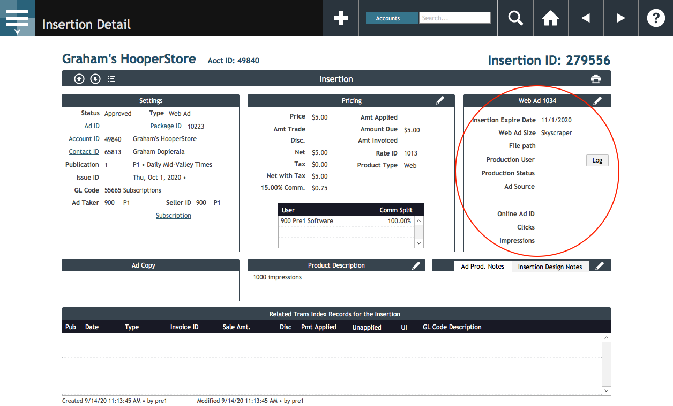The width and height of the screenshot is (673, 406).
Task: Click the plus add new record icon
Action: click(341, 18)
